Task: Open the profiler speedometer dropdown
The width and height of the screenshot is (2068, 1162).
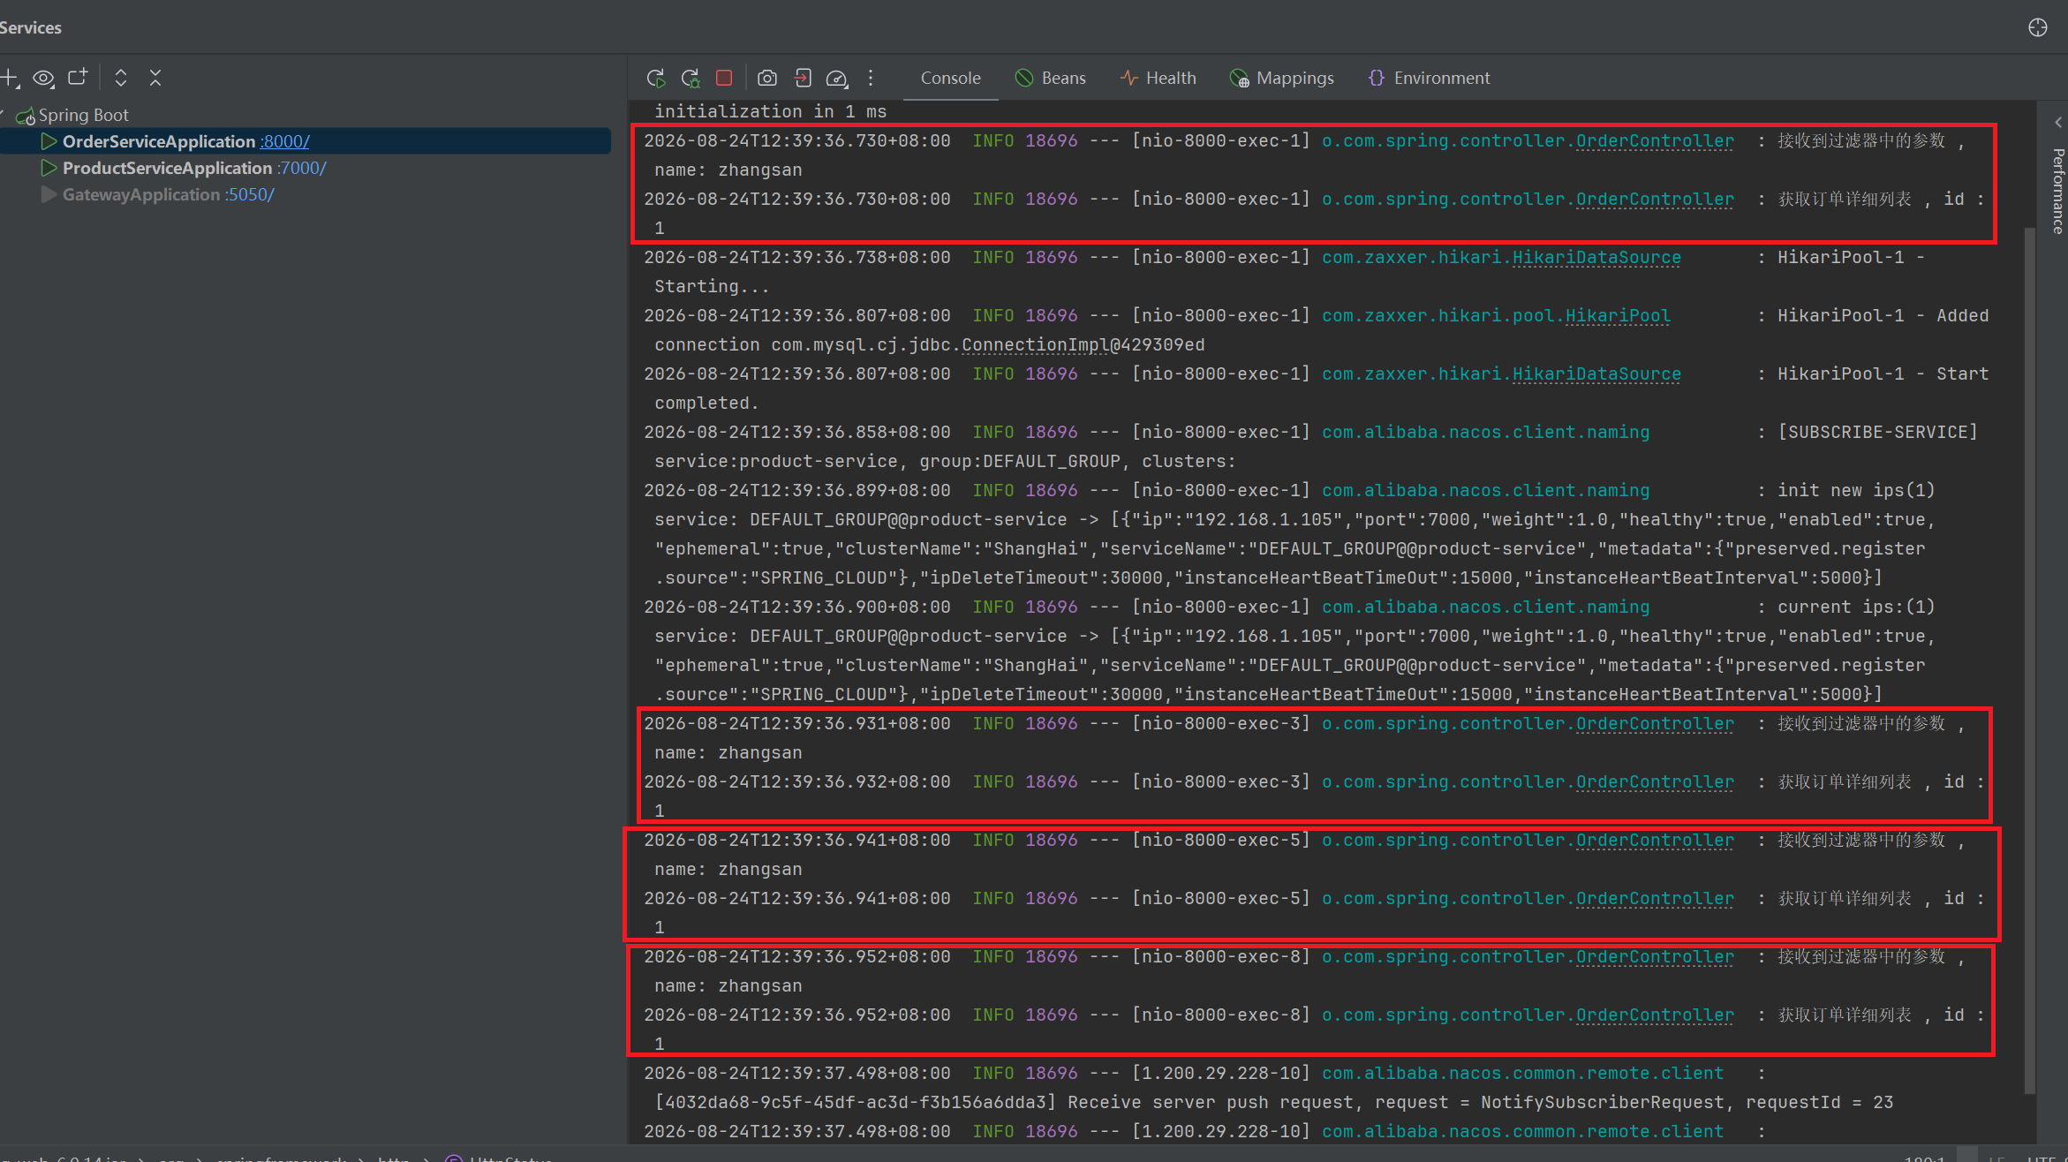Action: pyautogui.click(x=836, y=79)
